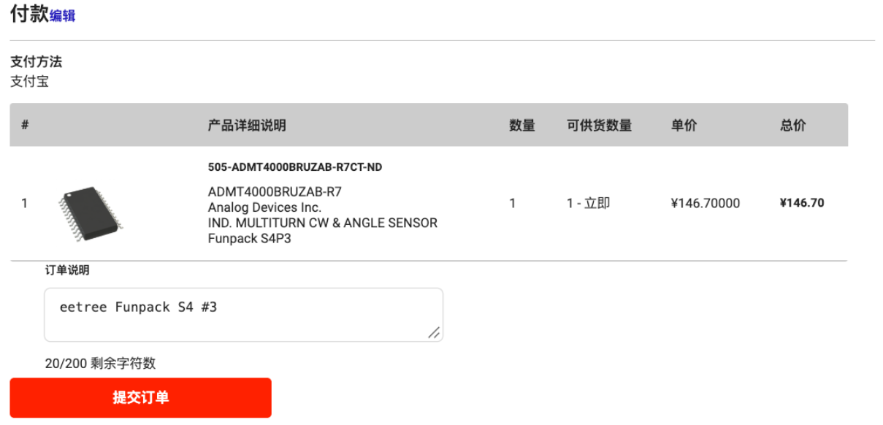Select part number 505-ADMT4000BRUZAB-R7CT-ND
This screenshot has width=883, height=425.
[x=295, y=167]
